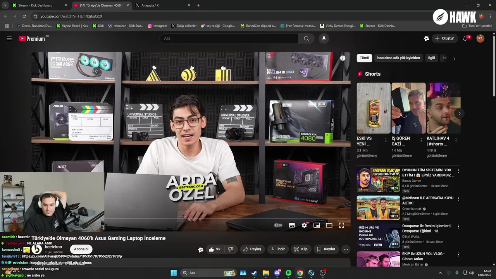Open the YouTube hamburger guide menu

tap(9, 38)
